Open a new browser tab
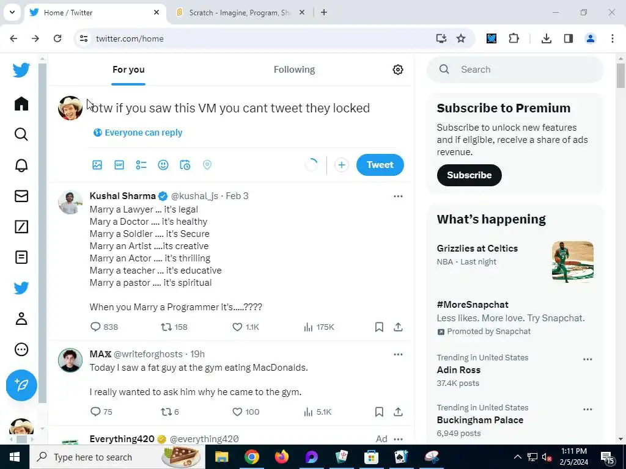 click(324, 12)
